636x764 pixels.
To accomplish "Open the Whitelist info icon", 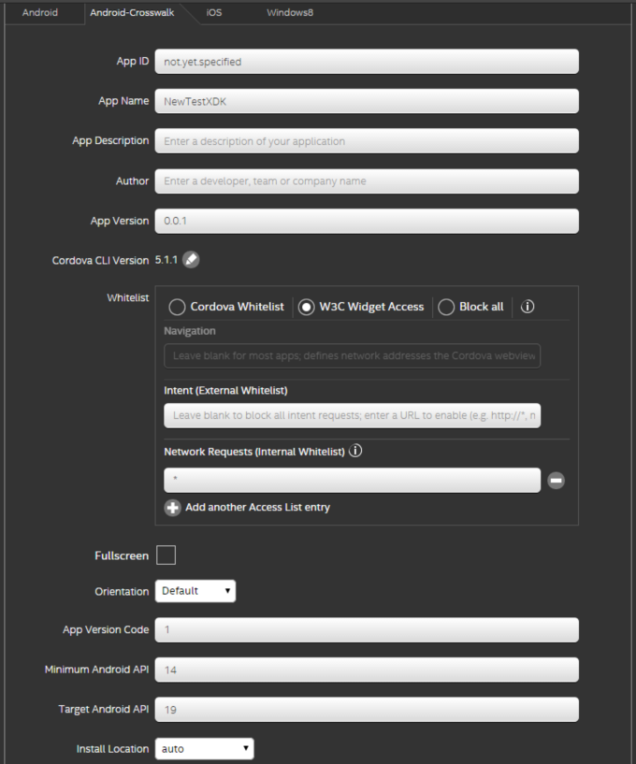I will (x=528, y=307).
